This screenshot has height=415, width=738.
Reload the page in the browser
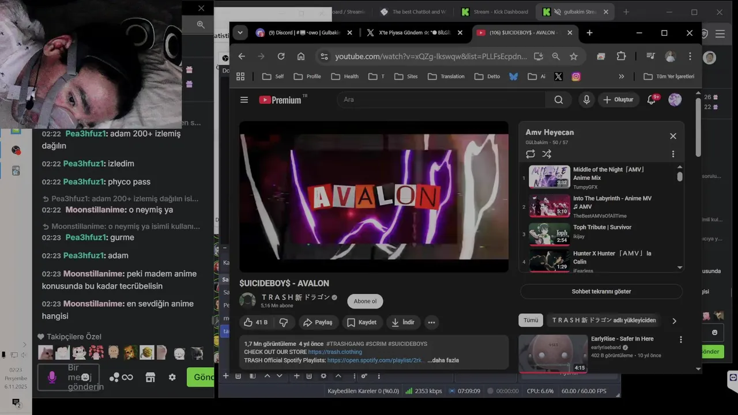[281, 56]
